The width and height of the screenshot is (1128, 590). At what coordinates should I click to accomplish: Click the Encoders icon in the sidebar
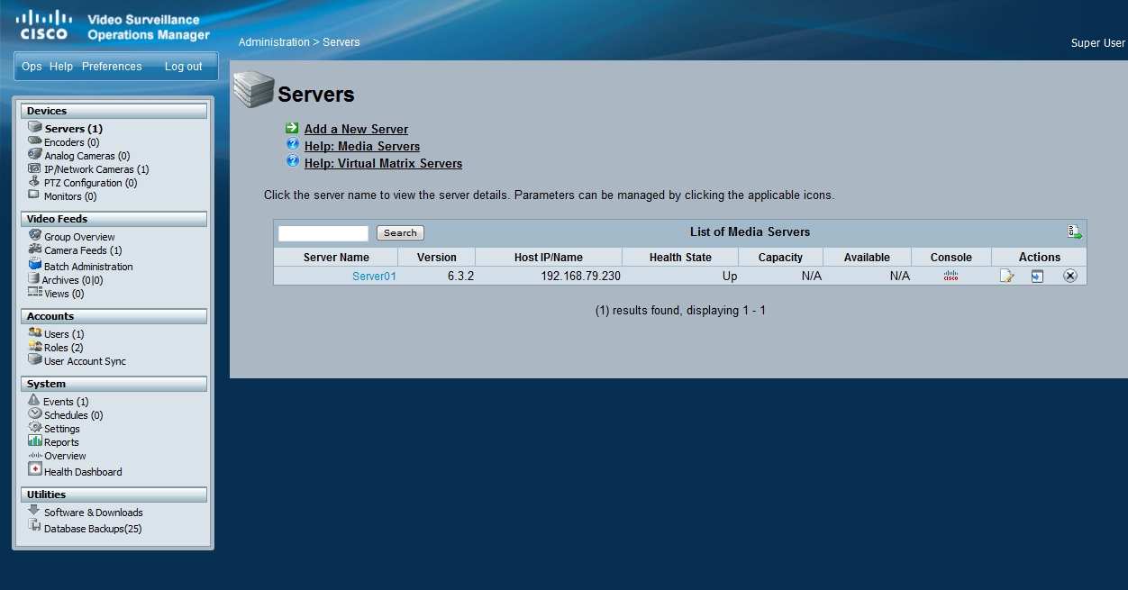35,141
